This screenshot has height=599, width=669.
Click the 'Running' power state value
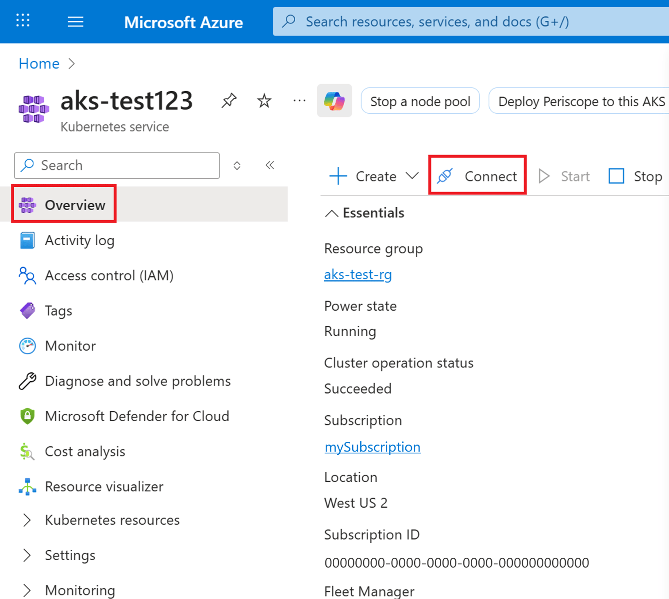(350, 332)
